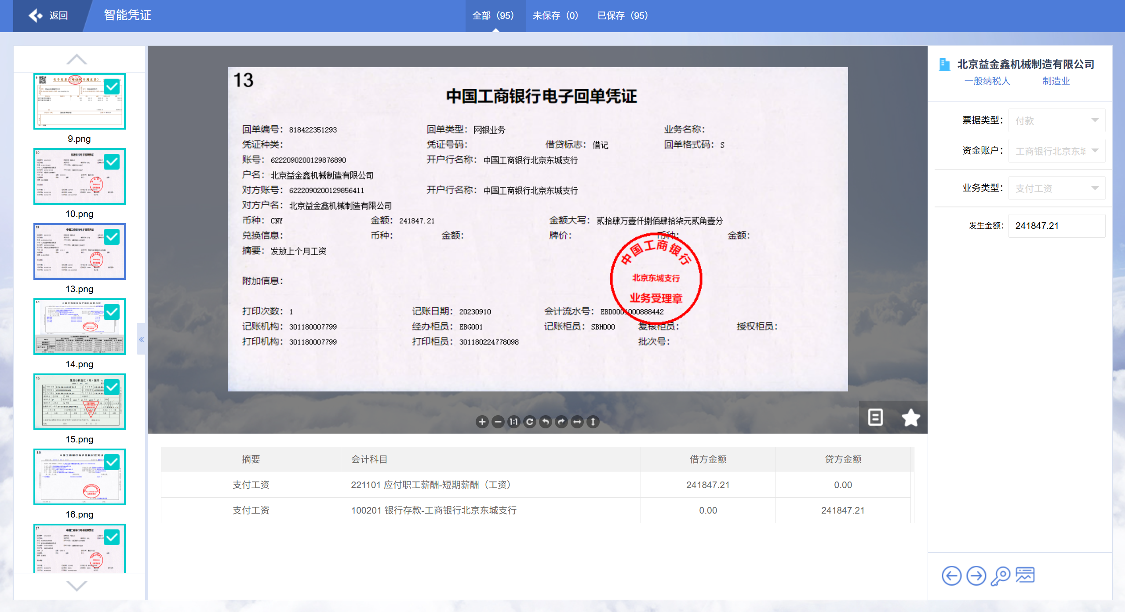Flip the receipt image vertically

coord(593,422)
